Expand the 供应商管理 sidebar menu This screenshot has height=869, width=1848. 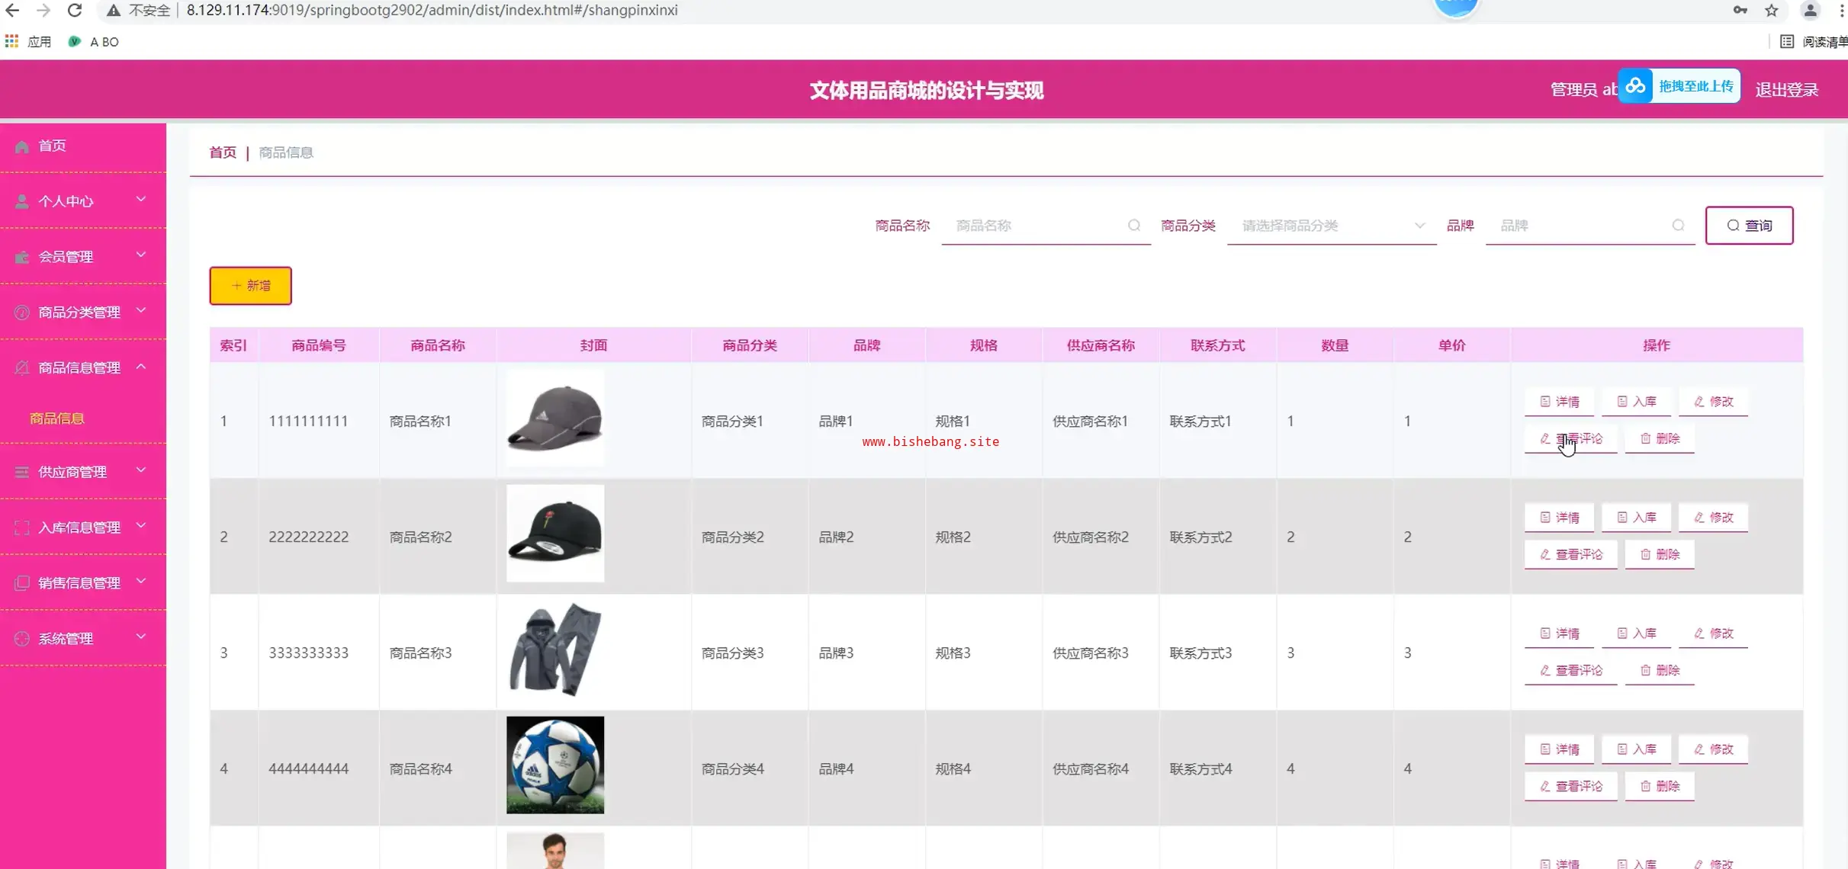point(82,471)
